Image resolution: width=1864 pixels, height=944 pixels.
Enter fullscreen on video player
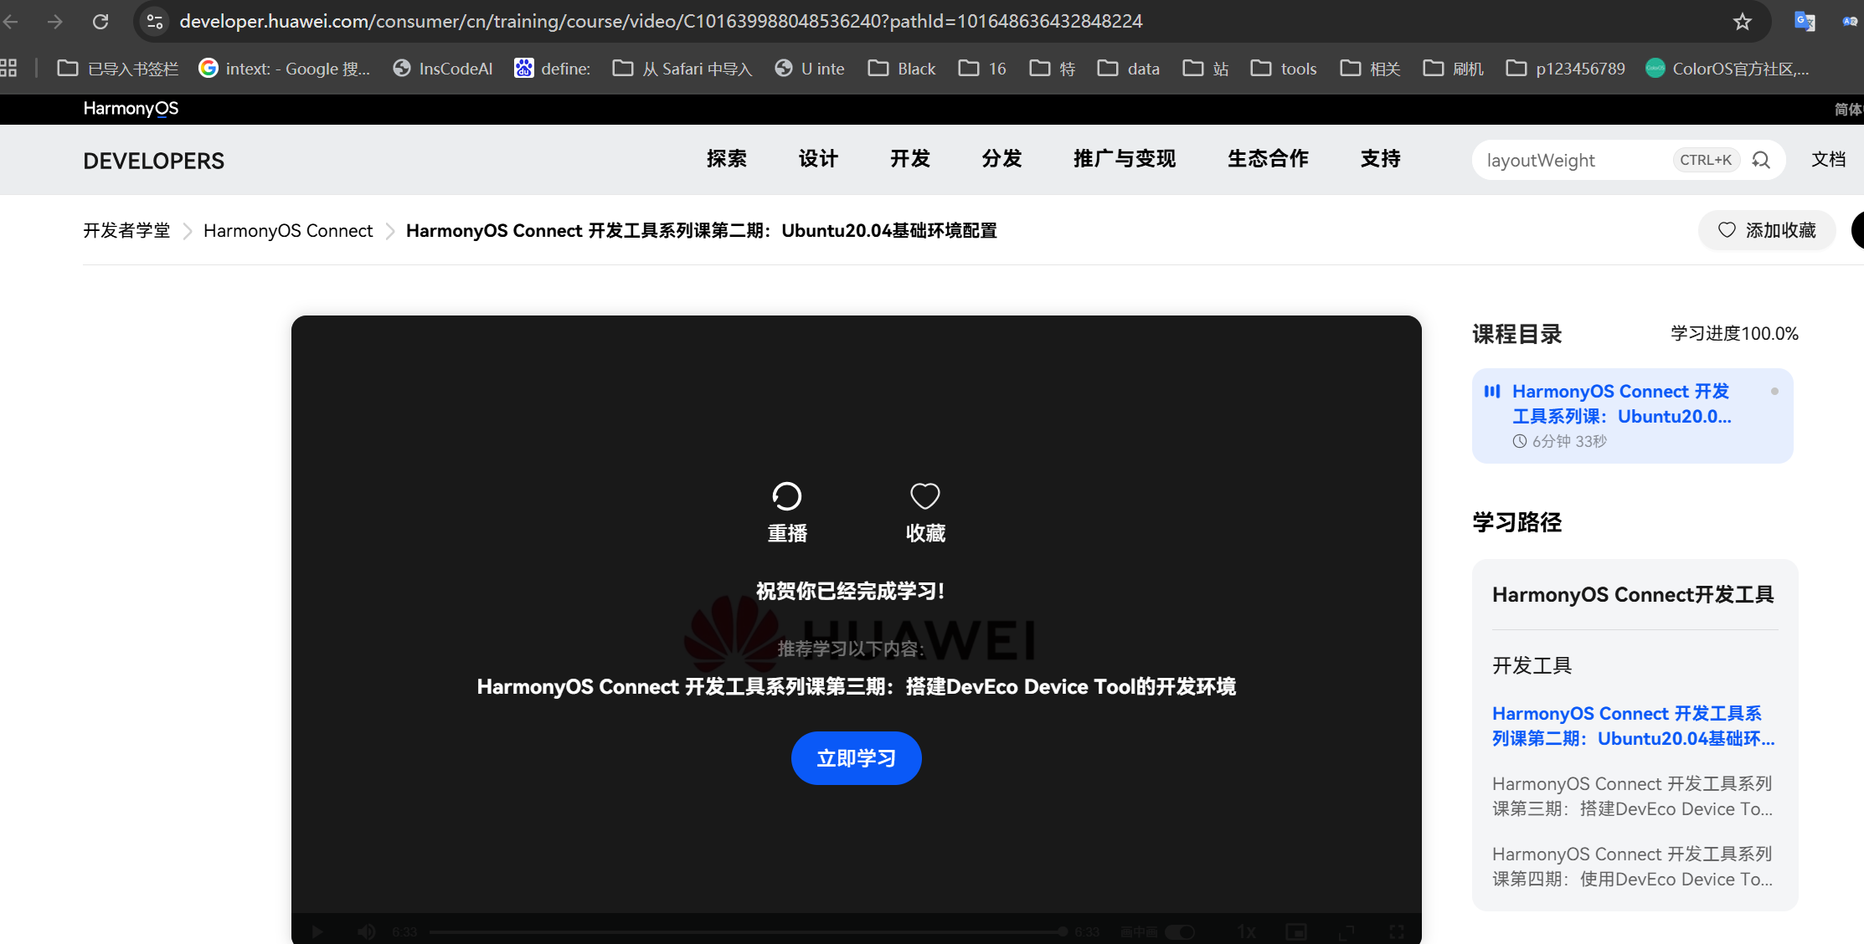[x=1397, y=931]
